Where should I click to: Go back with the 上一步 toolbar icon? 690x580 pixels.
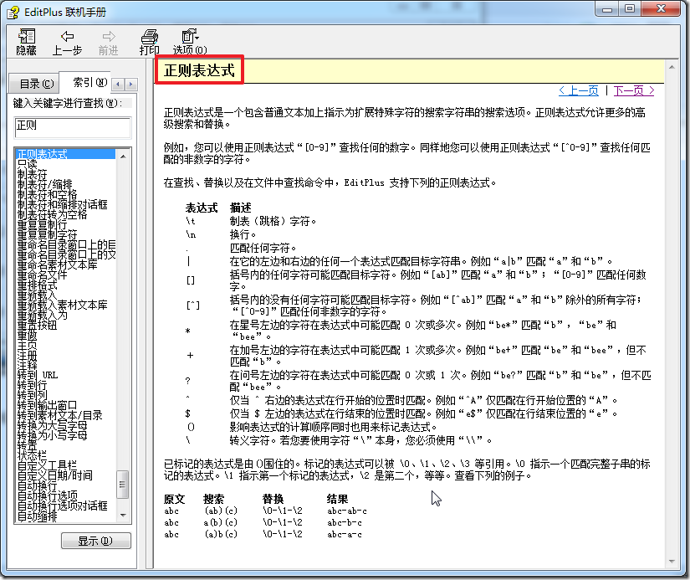[67, 43]
